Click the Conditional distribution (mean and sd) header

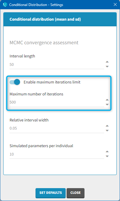[45, 19]
